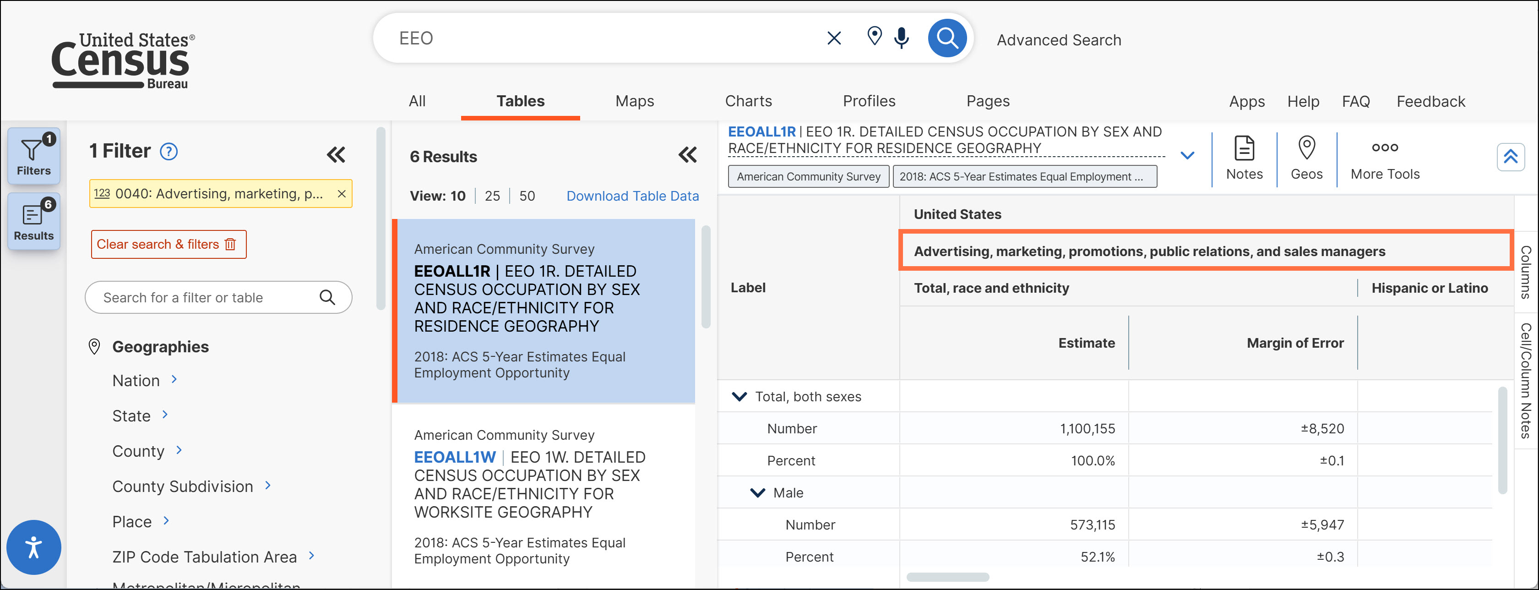
Task: Open the Cell/Column Notes side tab
Action: [1527, 381]
